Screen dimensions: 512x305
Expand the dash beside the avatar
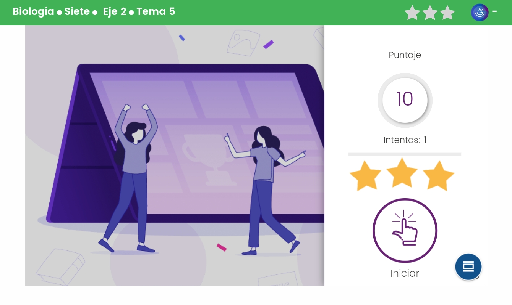pos(494,11)
